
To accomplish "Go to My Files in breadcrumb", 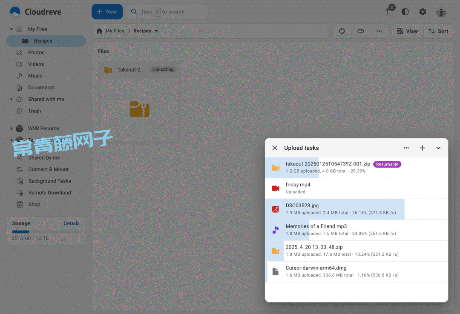I will click(x=115, y=31).
